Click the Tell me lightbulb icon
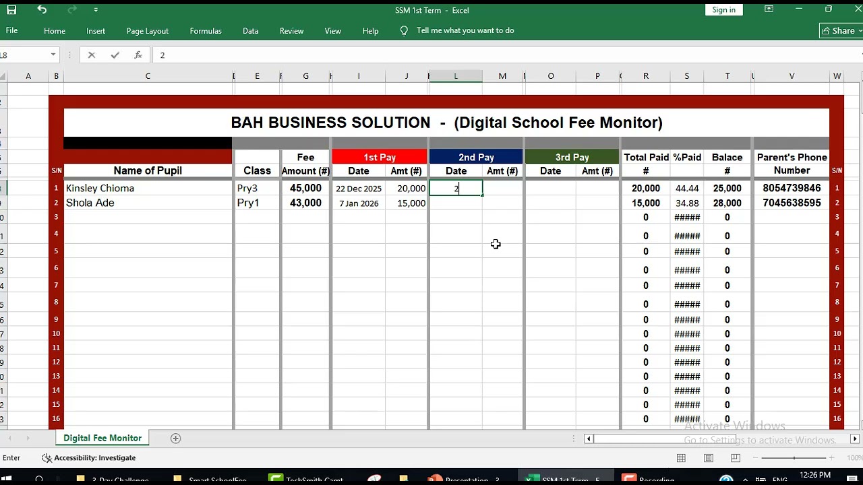Image resolution: width=863 pixels, height=485 pixels. tap(404, 30)
